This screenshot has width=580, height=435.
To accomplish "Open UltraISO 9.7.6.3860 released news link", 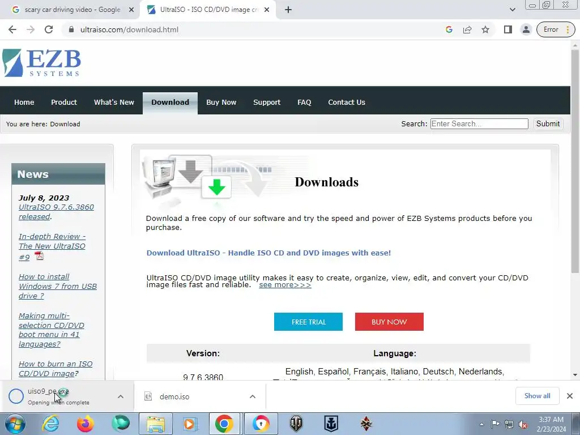I will click(56, 212).
